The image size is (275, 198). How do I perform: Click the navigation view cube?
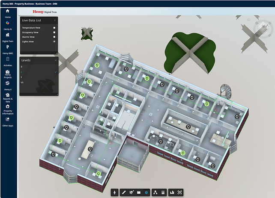263,28
